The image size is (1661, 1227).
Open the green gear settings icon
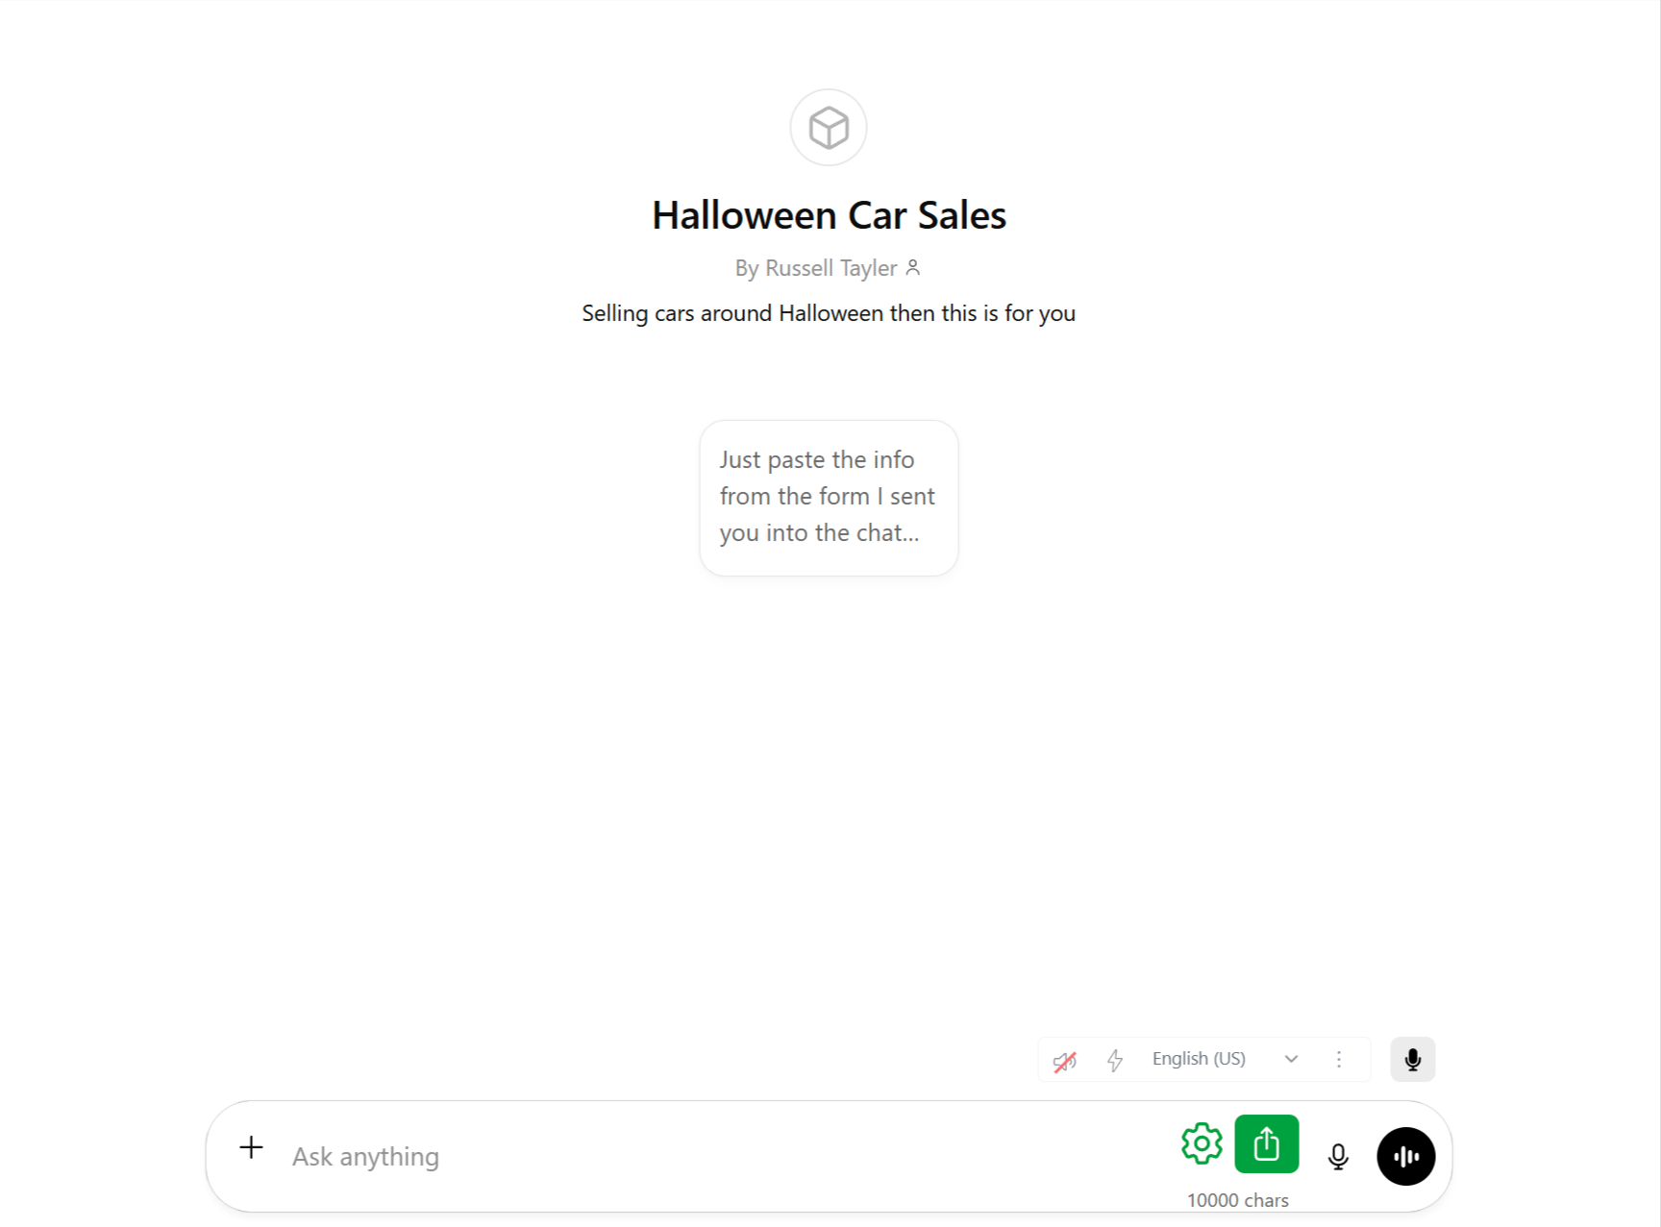[1202, 1143]
